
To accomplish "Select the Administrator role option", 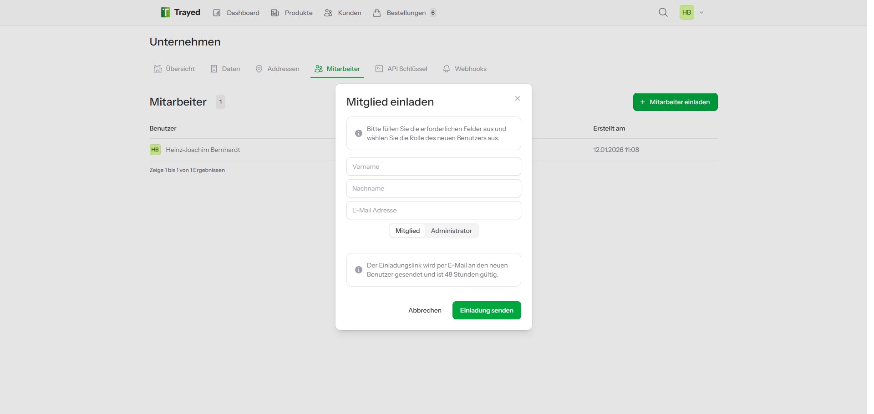I will [x=452, y=231].
